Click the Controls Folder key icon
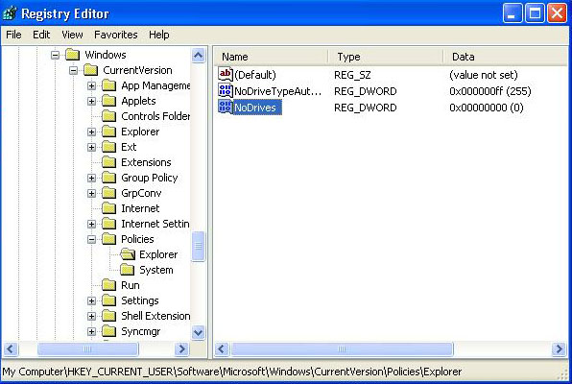Image resolution: width=572 pixels, height=384 pixels. click(x=108, y=116)
